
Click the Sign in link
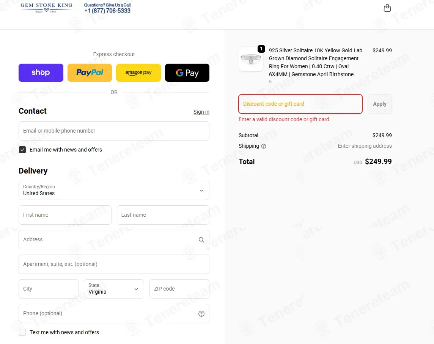201,112
